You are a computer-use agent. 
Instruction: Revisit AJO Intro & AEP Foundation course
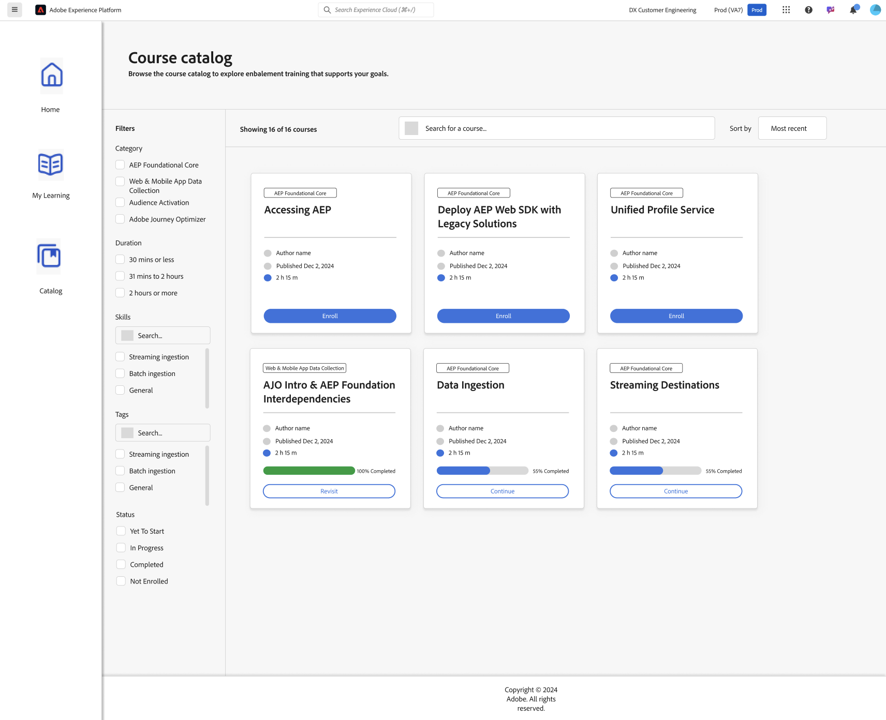click(x=329, y=491)
